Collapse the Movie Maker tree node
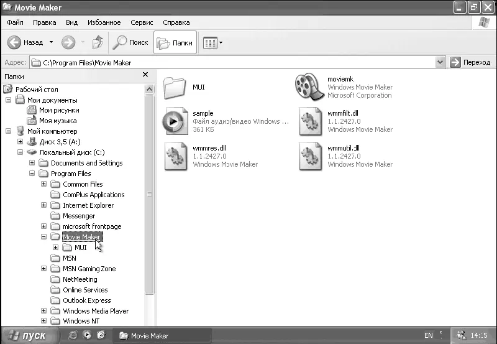 [x=43, y=237]
